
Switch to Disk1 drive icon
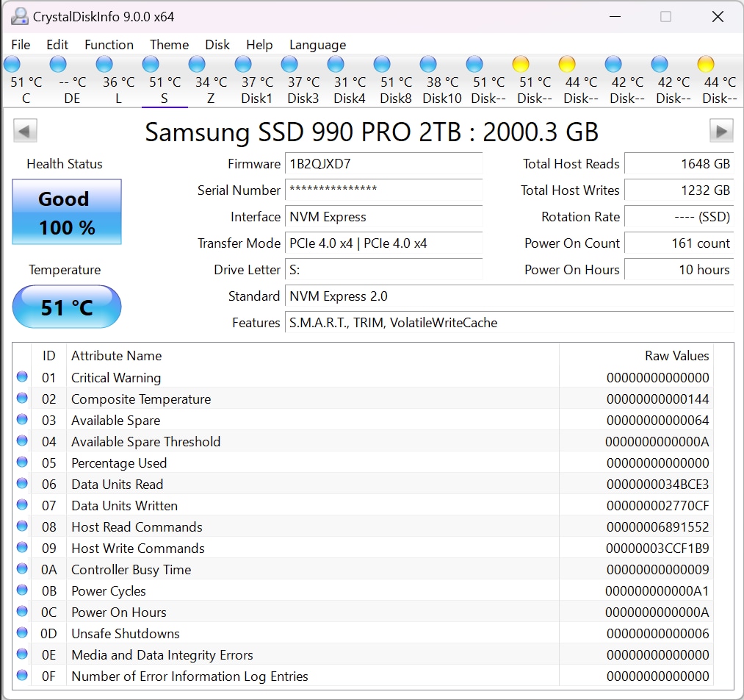243,65
